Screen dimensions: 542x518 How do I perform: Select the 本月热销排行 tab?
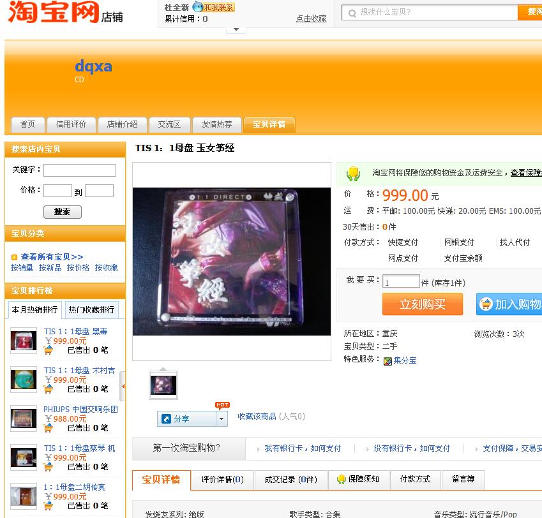click(34, 310)
